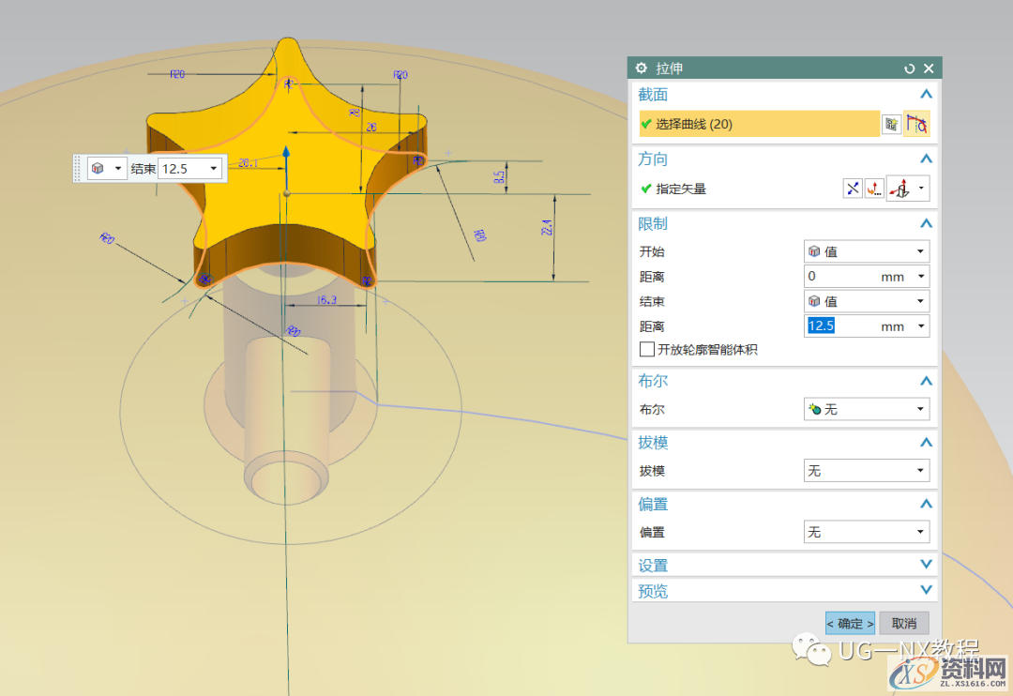Open the vector dialog icon
1013x696 pixels.
[874, 189]
